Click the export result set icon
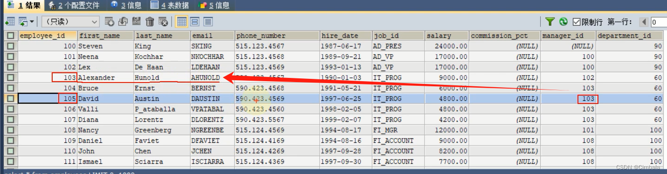Viewport: 667px width, 174px height. [x=10, y=21]
